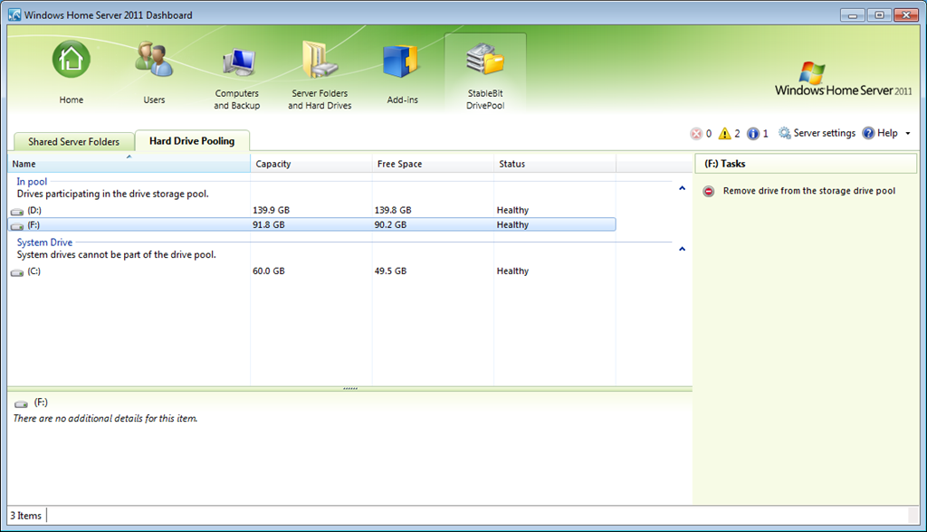Image resolution: width=927 pixels, height=532 pixels.
Task: Click the 60.0 GB capacity cell
Action: 268,271
